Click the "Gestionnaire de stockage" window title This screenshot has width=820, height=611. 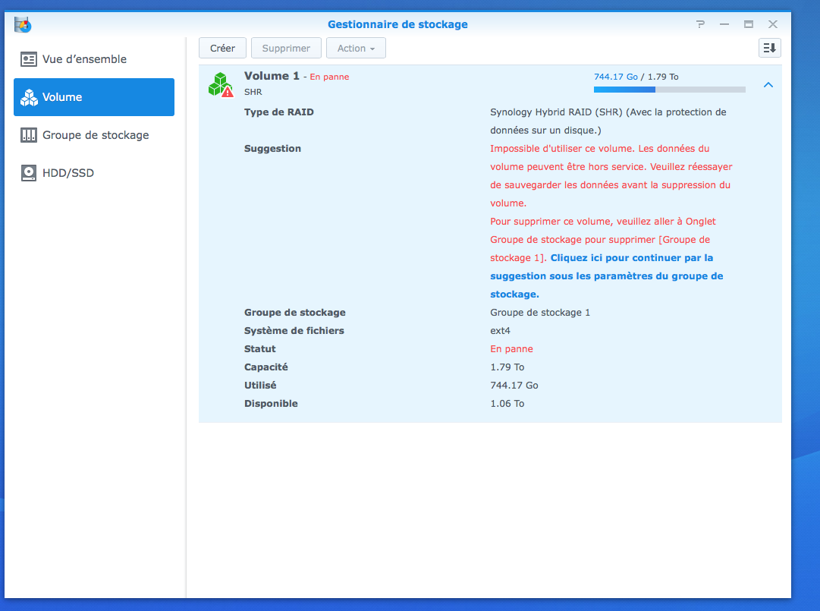[397, 24]
